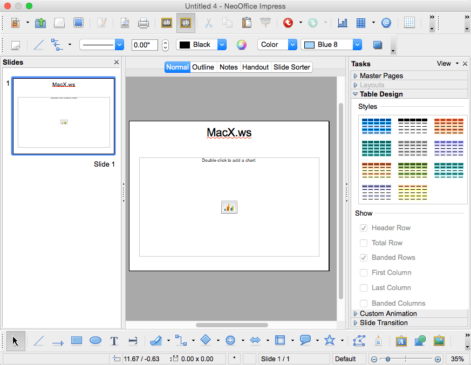Open the Fontwork Gallery icon
The height and width of the screenshot is (365, 471).
401,341
